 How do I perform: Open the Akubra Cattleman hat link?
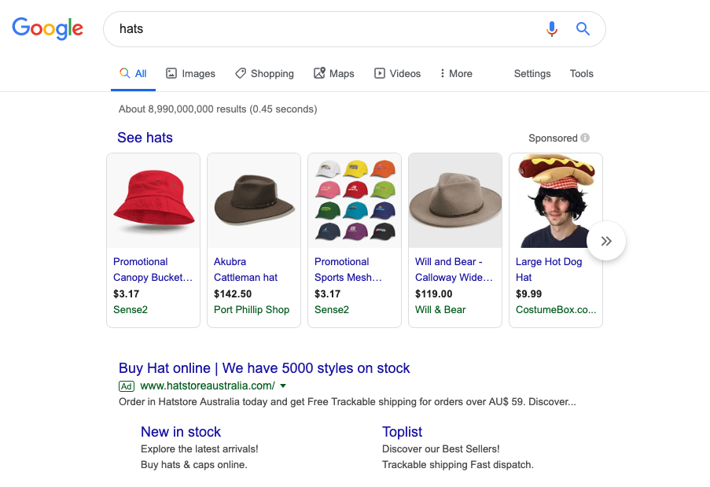click(245, 269)
